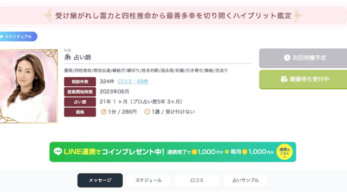Image resolution: width=347 pixels, height=195 pixels.
Task: Click the LINE logo in the green banner
Action: point(58,152)
